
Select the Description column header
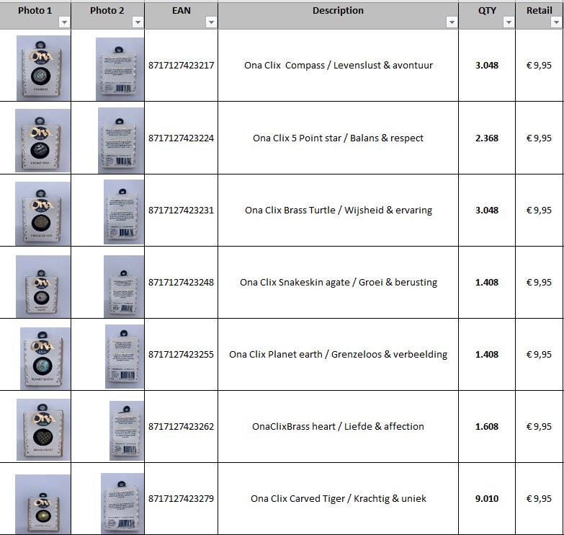(338, 15)
